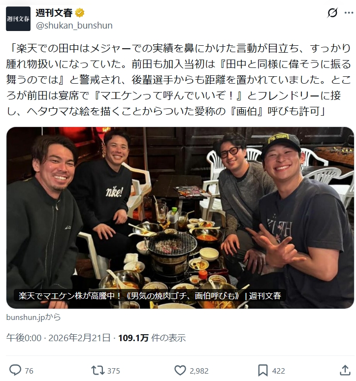Click the article headline caption overlay

[x=150, y=296]
